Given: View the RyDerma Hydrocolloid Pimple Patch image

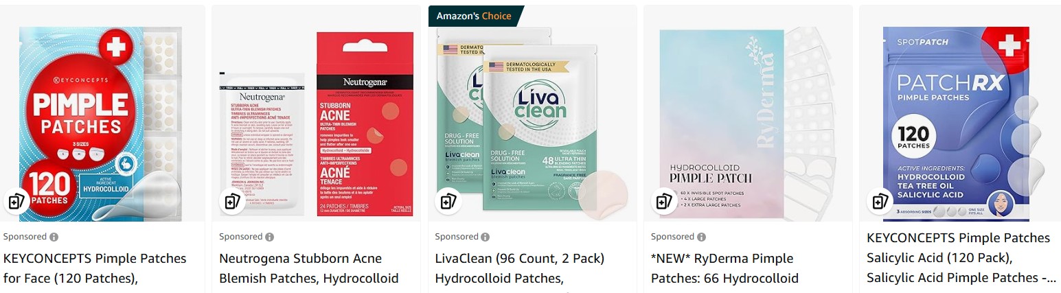Looking at the screenshot, I should [748, 124].
